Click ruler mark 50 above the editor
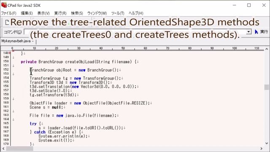Viewport: 270px width, 152px height. click(x=123, y=48)
